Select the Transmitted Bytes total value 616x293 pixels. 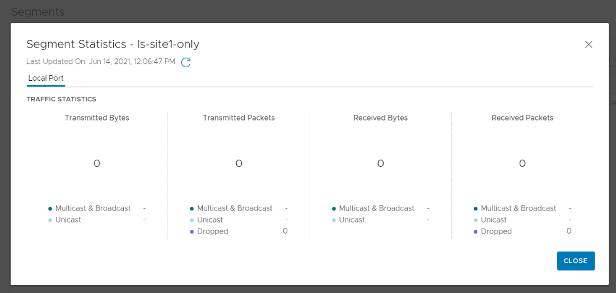(x=97, y=164)
